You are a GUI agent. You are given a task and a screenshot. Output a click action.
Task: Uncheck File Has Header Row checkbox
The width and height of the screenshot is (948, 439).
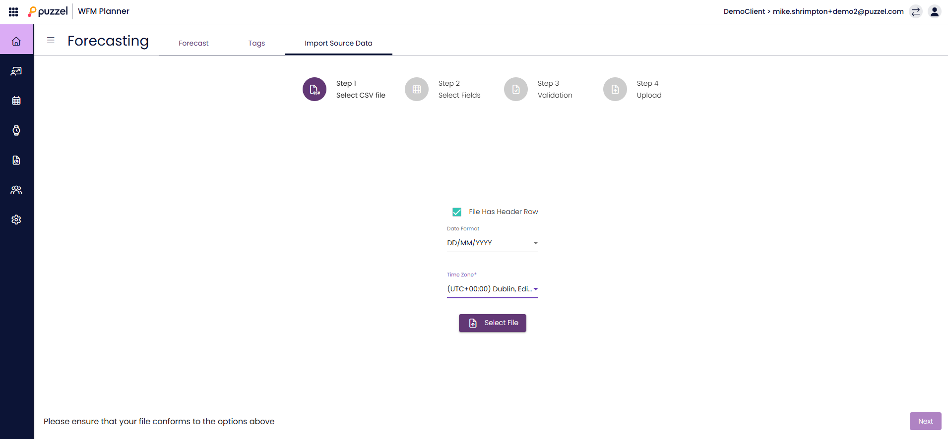tap(457, 212)
